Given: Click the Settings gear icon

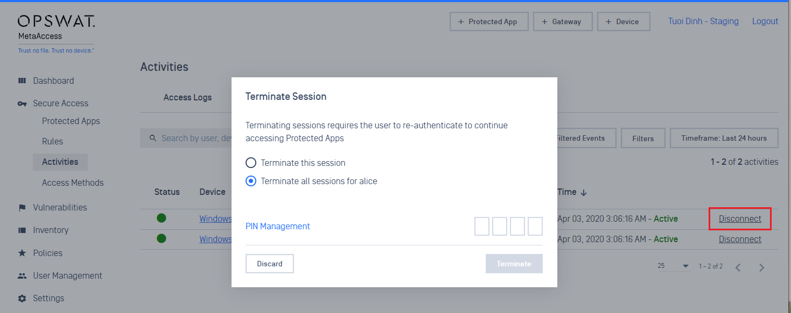Looking at the screenshot, I should tap(22, 299).
